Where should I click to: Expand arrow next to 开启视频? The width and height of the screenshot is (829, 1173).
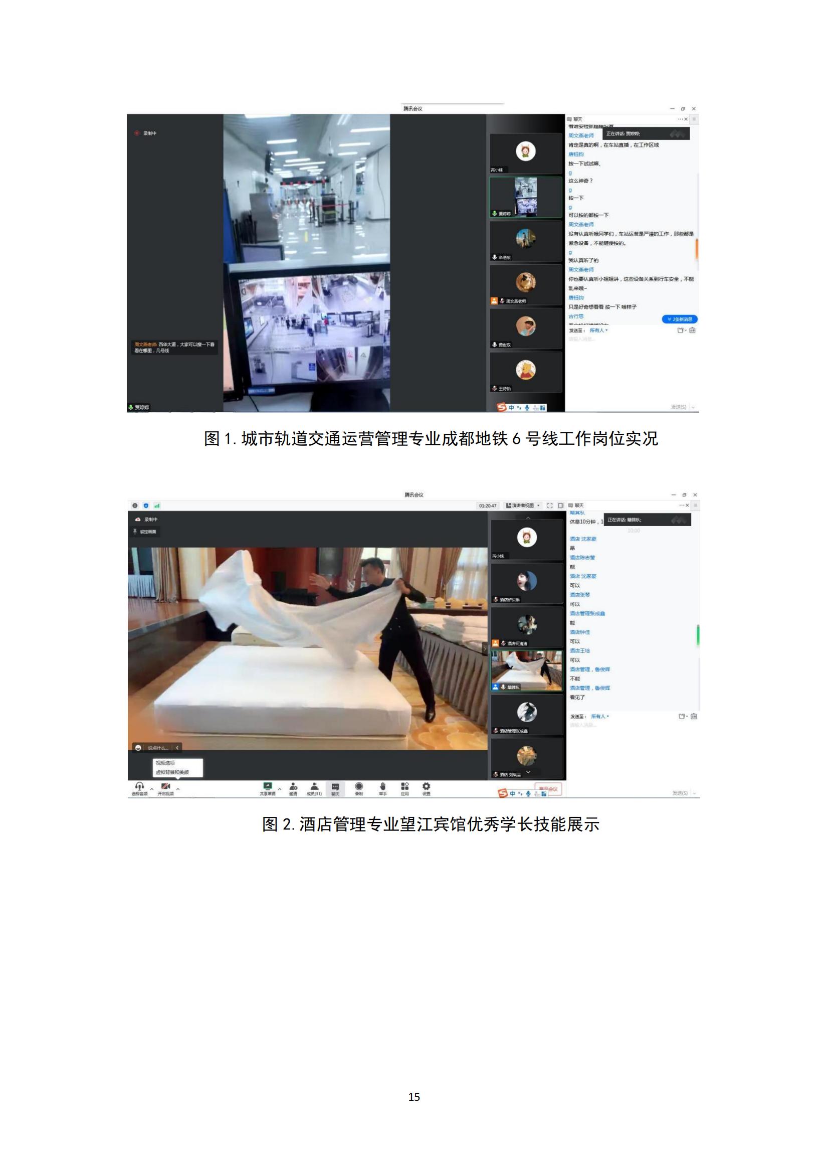(x=177, y=789)
